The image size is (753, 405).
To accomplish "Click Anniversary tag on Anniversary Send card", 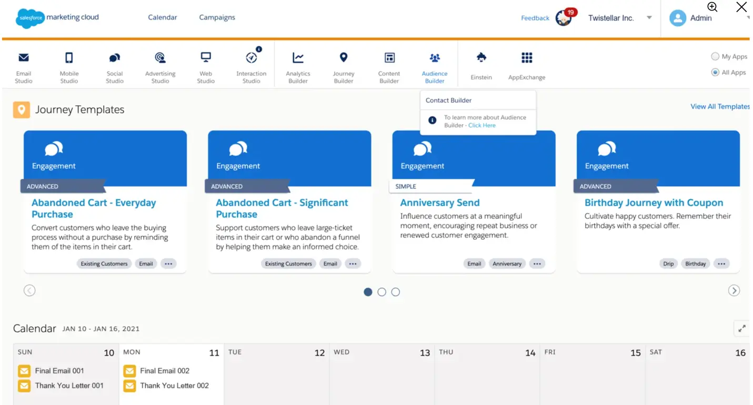I will [x=507, y=264].
